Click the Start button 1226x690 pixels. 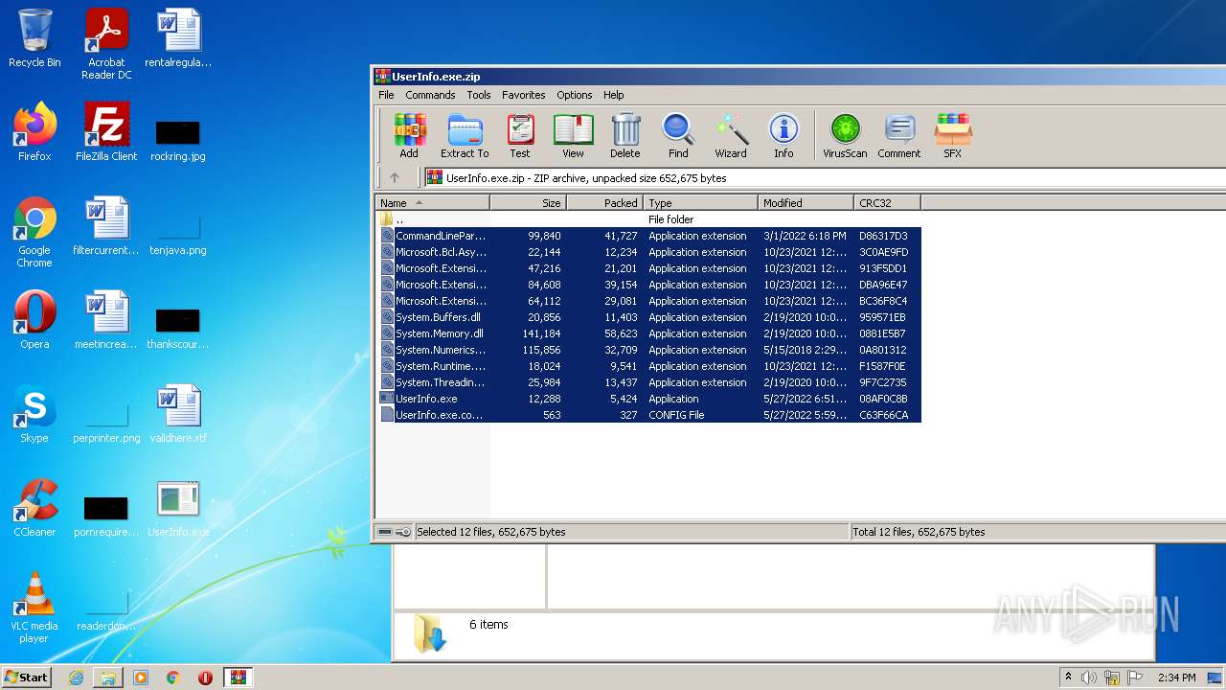point(27,678)
